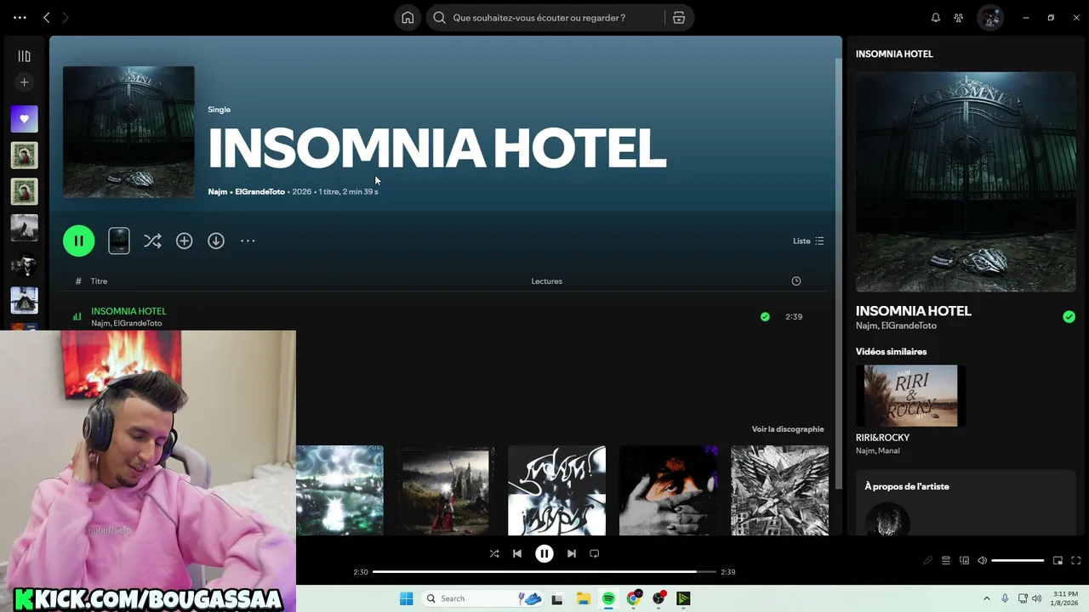
Task: Click the small album cover in header
Action: [x=128, y=132]
